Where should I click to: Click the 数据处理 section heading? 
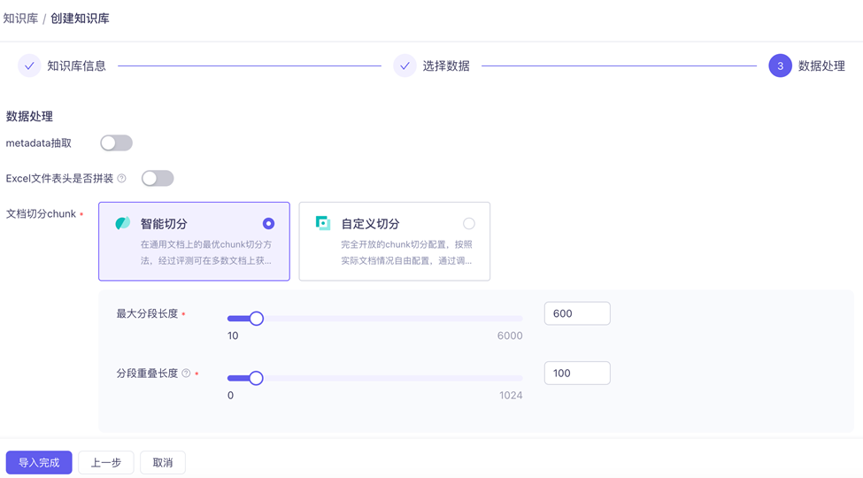(x=29, y=116)
